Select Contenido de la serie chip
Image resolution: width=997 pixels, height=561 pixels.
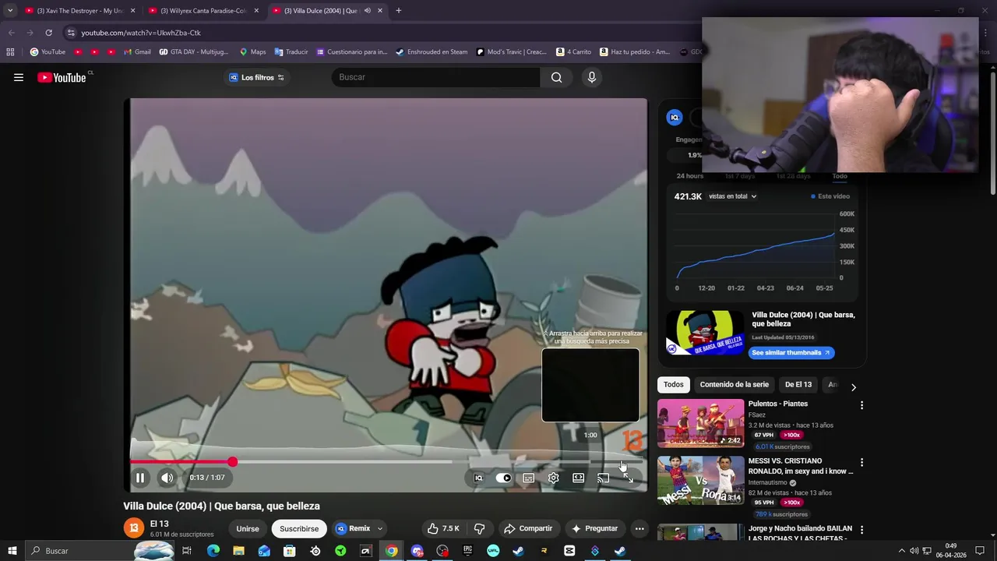[734, 384]
